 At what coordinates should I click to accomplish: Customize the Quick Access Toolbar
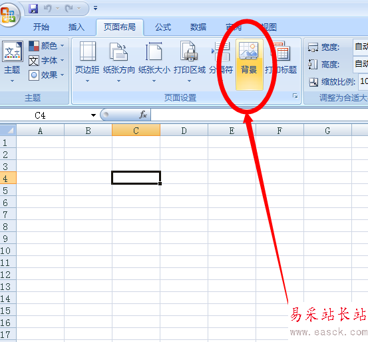click(95, 8)
